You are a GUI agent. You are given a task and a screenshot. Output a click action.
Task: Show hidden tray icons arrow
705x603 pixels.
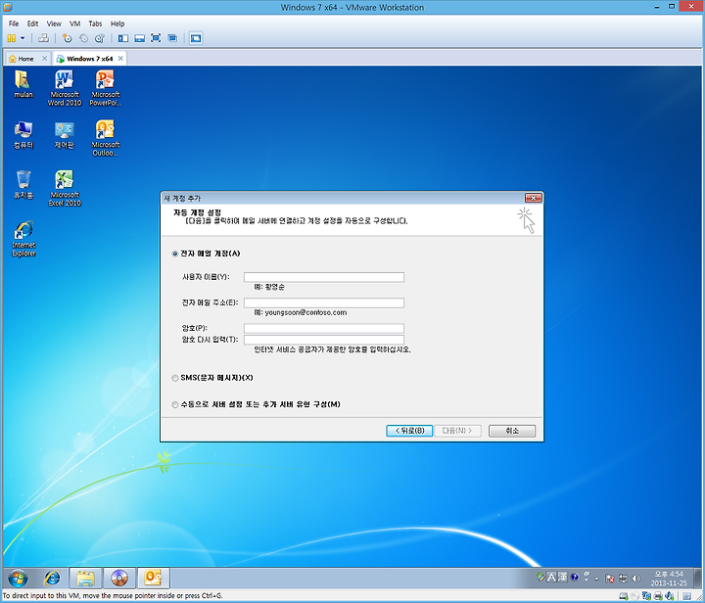click(596, 579)
